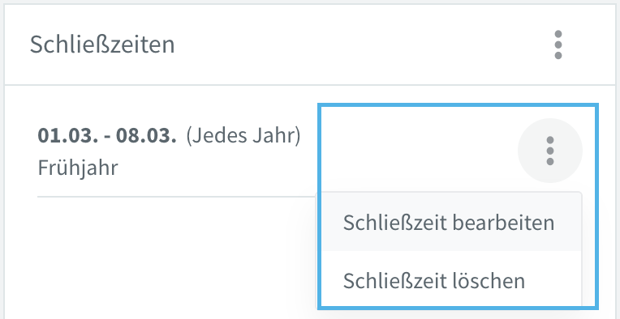
Task: Click the Frühjahr entry's three-dot options icon
Action: [550, 151]
